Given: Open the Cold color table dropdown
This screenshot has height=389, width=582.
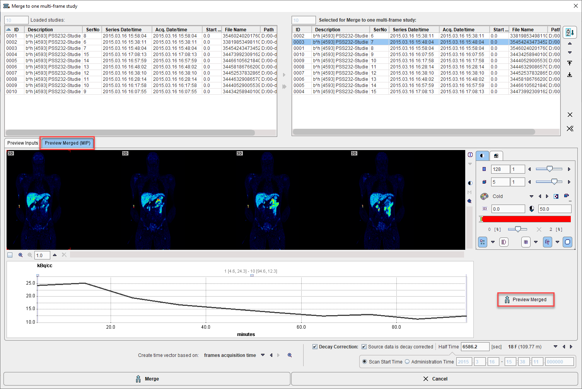Looking at the screenshot, I should [x=531, y=196].
